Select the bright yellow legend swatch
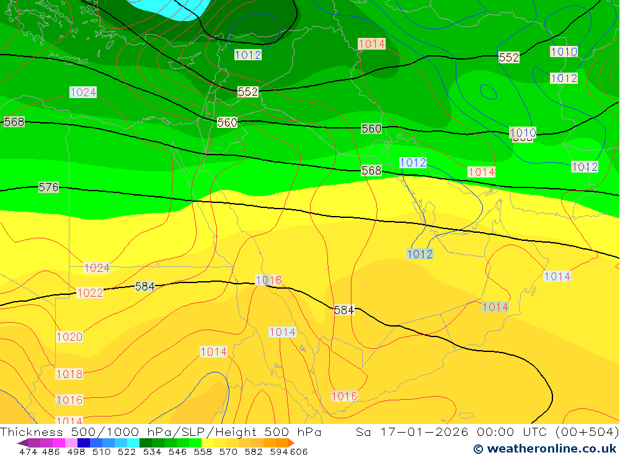The image size is (620, 455). click(208, 443)
